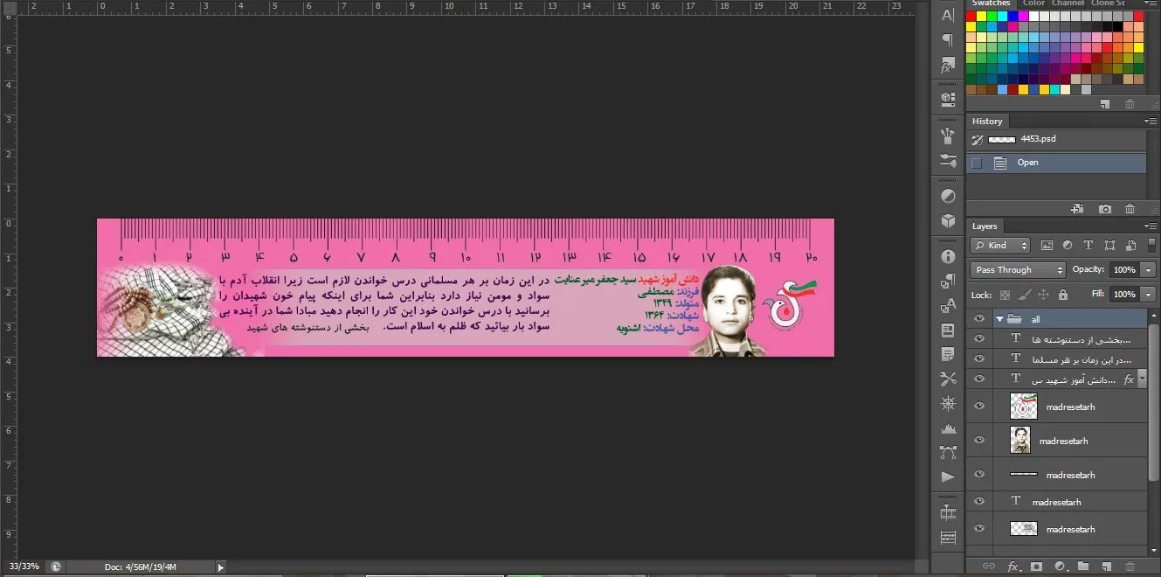
Task: Select the Layers panel tab
Action: (x=985, y=226)
